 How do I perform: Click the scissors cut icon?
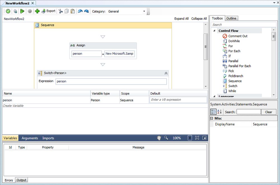pyautogui.click(x=60, y=11)
